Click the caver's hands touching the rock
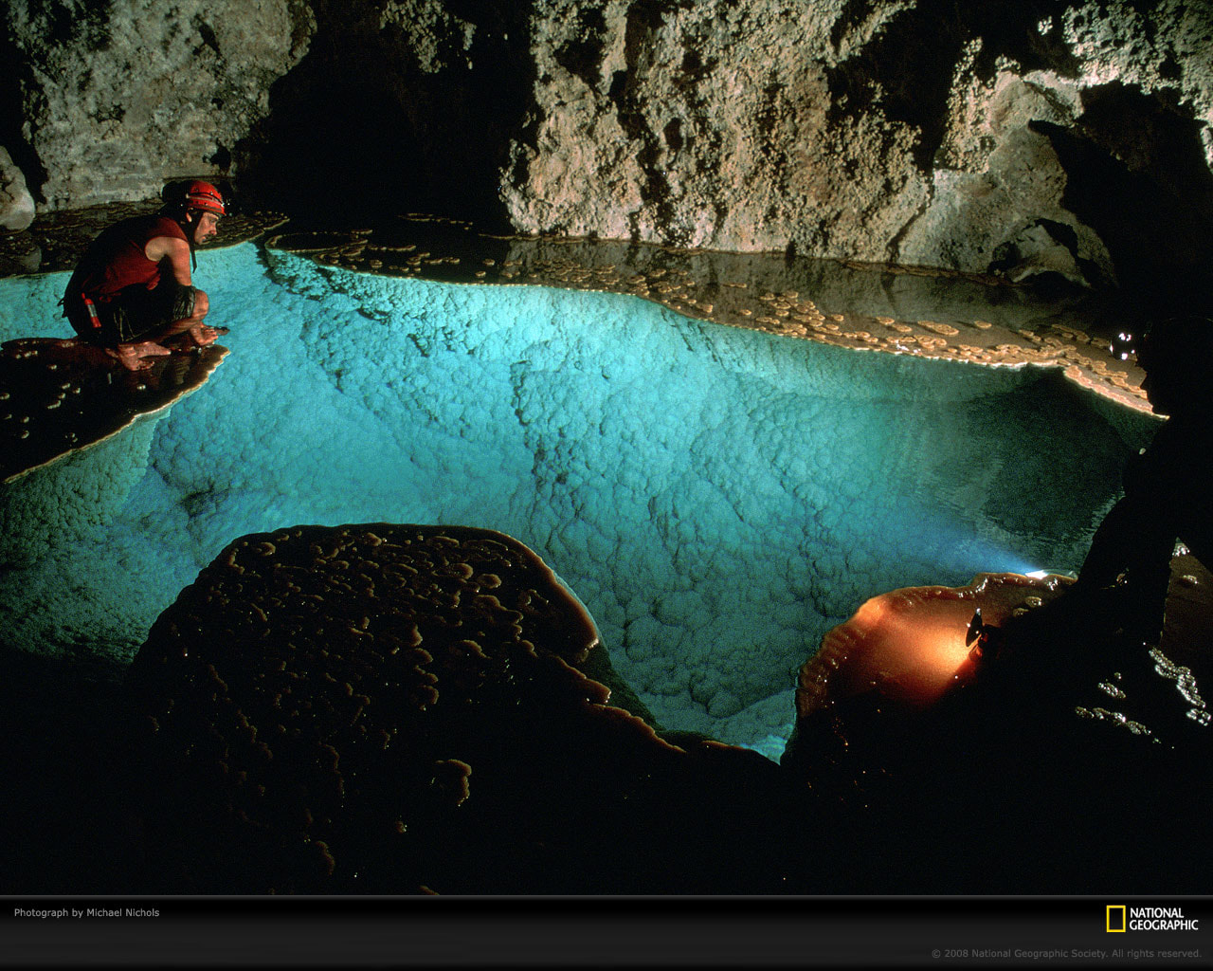 pos(207,334)
